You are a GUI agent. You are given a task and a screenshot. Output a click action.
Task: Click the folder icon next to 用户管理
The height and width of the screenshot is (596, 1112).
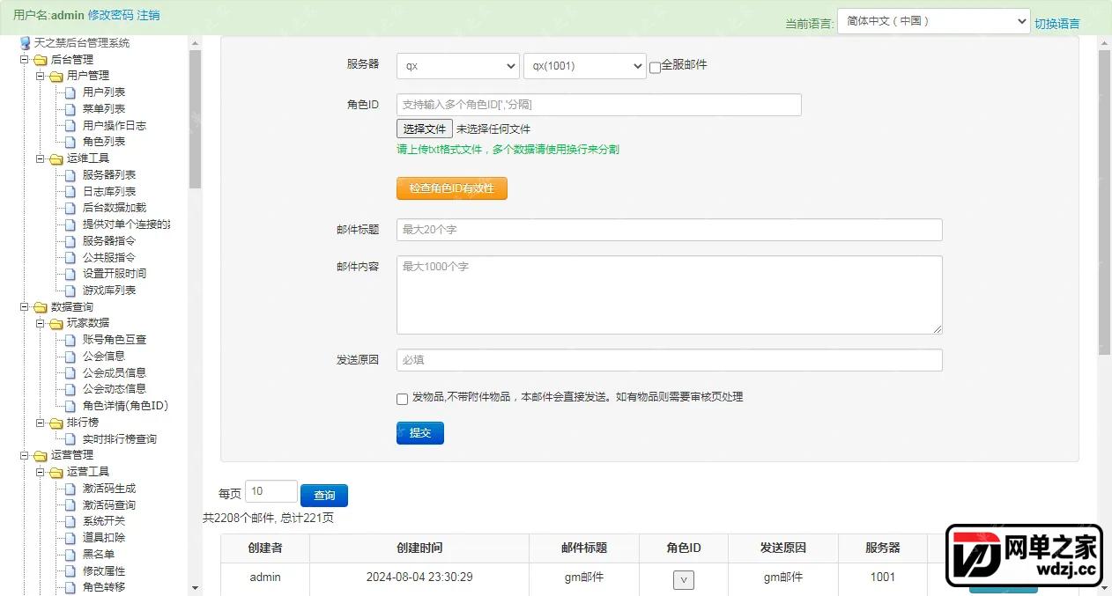coord(56,76)
